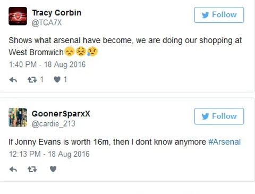Follow GoonerSparxX account
Viewport: 255px width, 194px height.
pos(219,116)
